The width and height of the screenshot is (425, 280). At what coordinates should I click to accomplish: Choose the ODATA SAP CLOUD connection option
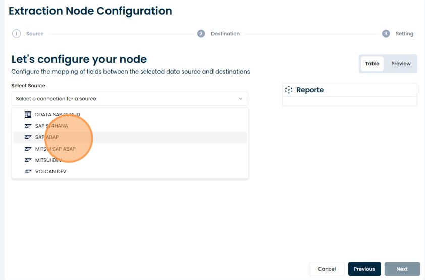(x=57, y=115)
